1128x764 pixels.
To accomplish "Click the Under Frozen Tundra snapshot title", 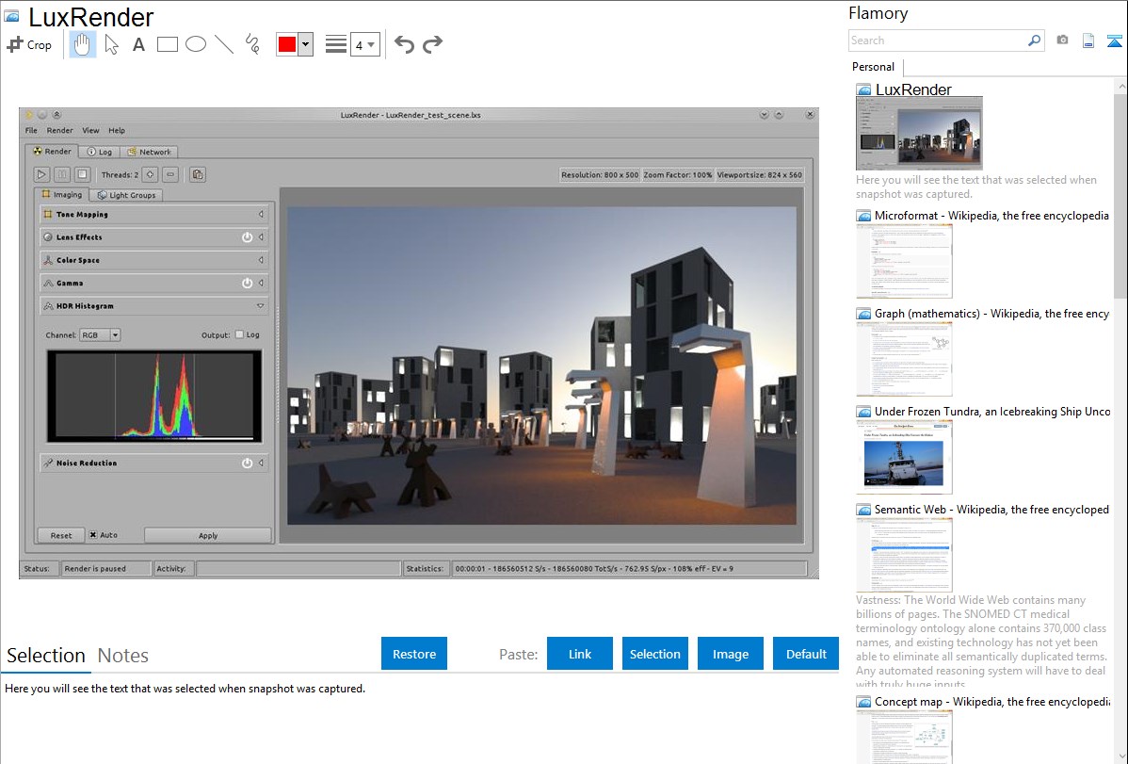I will pos(992,412).
